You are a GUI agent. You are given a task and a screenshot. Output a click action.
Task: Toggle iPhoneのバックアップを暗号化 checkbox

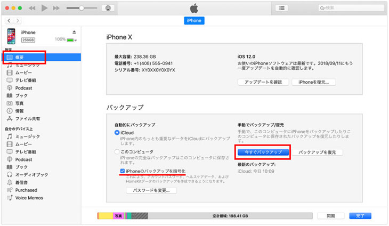pos(123,171)
